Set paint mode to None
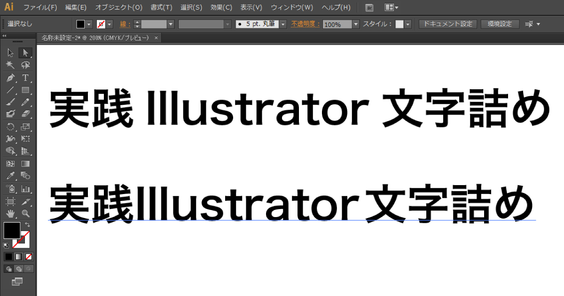Image resolution: width=564 pixels, height=296 pixels. (x=29, y=257)
